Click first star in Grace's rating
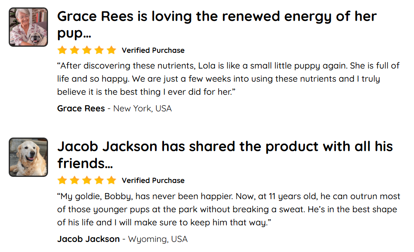Viewport: 414px width, 252px height. 62,50
